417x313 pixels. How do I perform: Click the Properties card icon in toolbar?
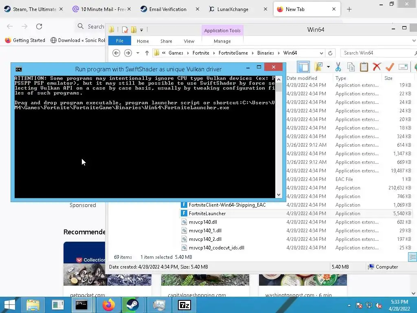point(403,67)
